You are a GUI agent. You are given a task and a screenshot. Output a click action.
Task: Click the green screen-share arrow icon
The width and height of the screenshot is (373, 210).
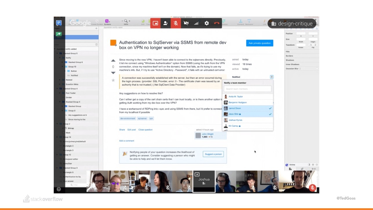[x=59, y=34]
